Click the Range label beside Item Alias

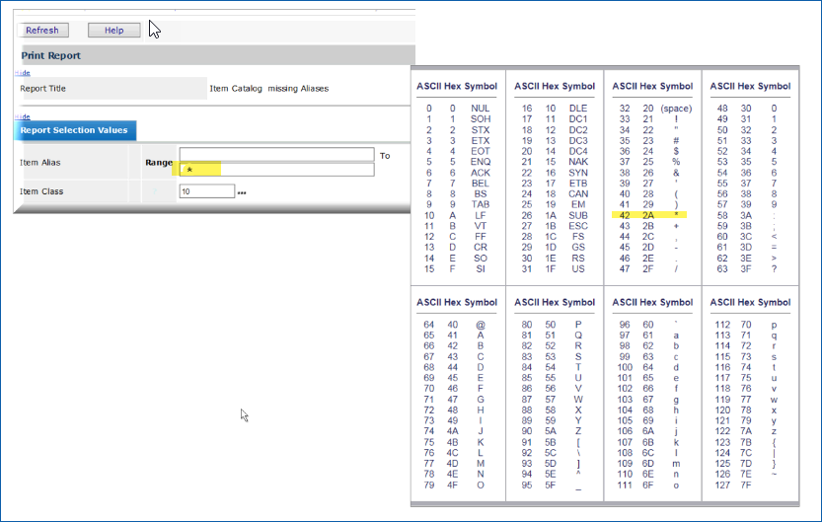pos(159,163)
